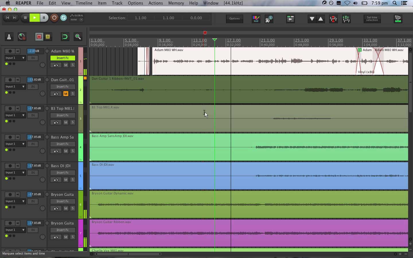The image size is (413, 258).
Task: Click the theme color adjuster toolbar icon
Action: pyautogui.click(x=256, y=19)
